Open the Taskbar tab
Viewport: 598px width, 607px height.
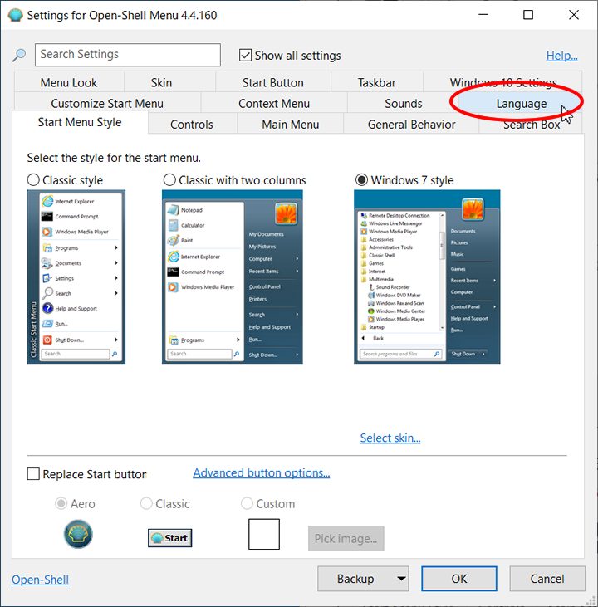click(377, 82)
